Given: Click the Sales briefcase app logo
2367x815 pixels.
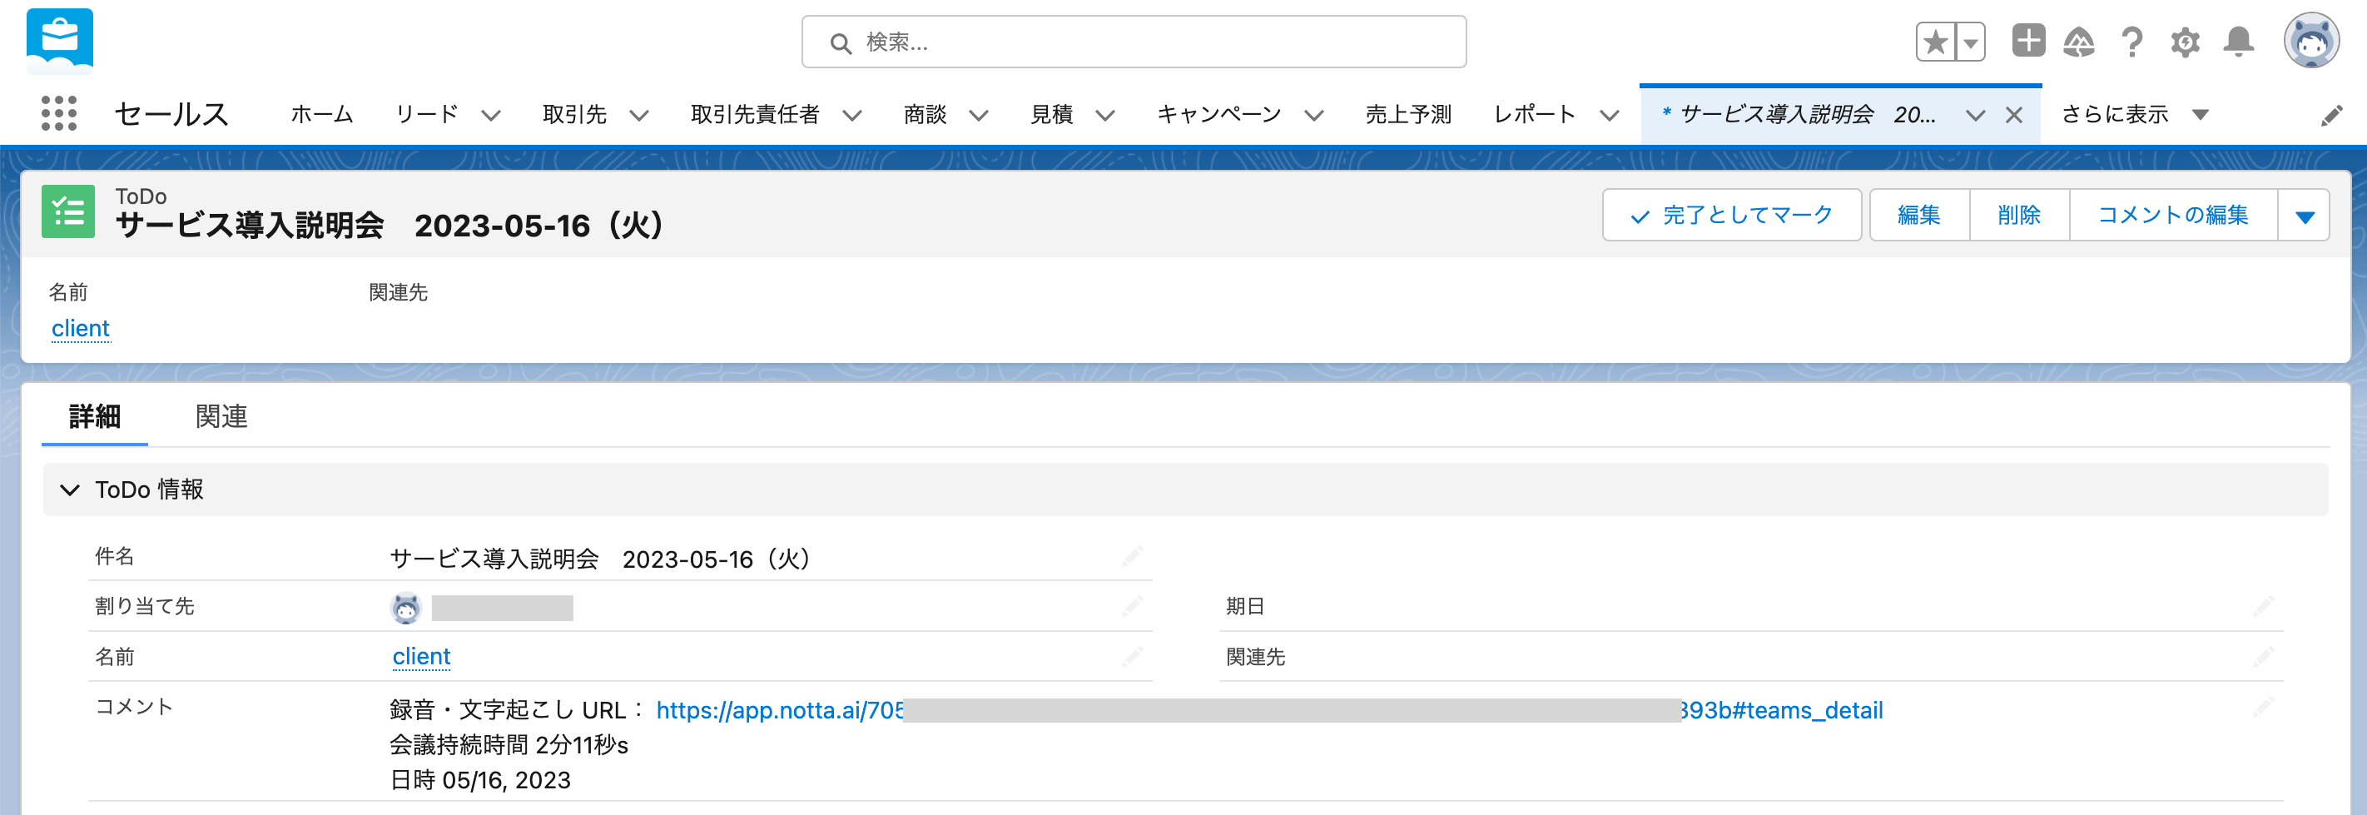Looking at the screenshot, I should tap(60, 41).
